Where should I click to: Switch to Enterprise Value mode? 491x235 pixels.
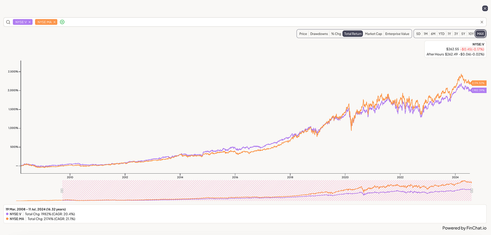(397, 34)
